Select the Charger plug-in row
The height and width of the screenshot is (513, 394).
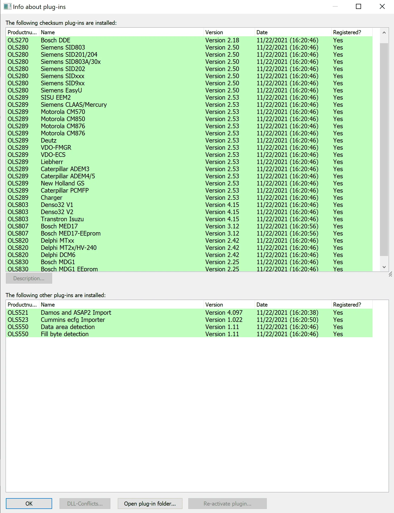(189, 197)
